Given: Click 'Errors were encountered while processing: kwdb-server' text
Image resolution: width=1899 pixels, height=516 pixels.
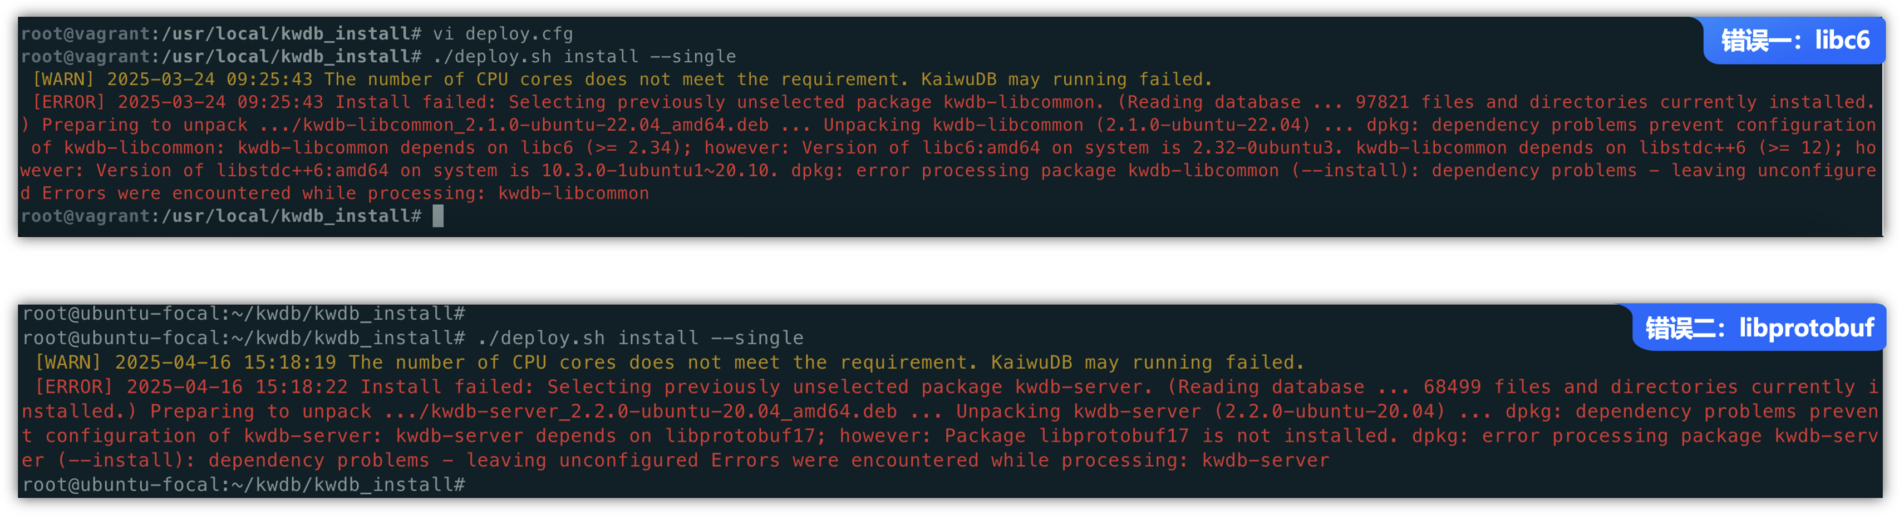Looking at the screenshot, I should pos(1020,460).
